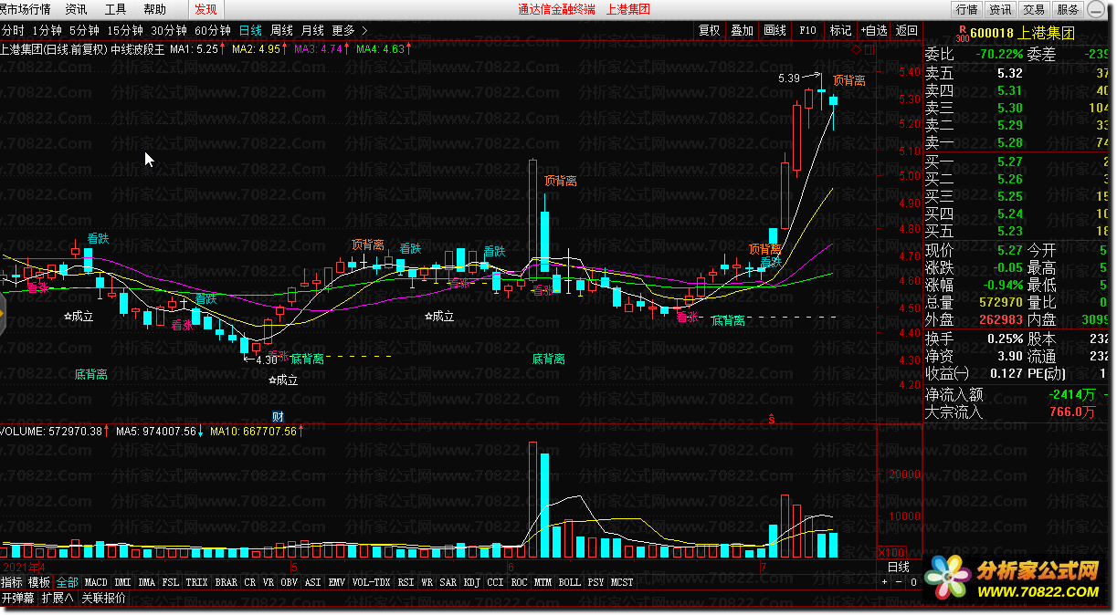Viewport: 1117px width, 615px height.
Task: Click the 返回 back button
Action: tap(906, 30)
